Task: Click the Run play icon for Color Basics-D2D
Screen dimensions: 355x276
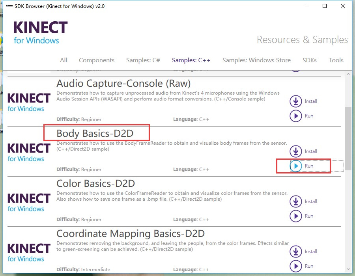Action: point(296,216)
